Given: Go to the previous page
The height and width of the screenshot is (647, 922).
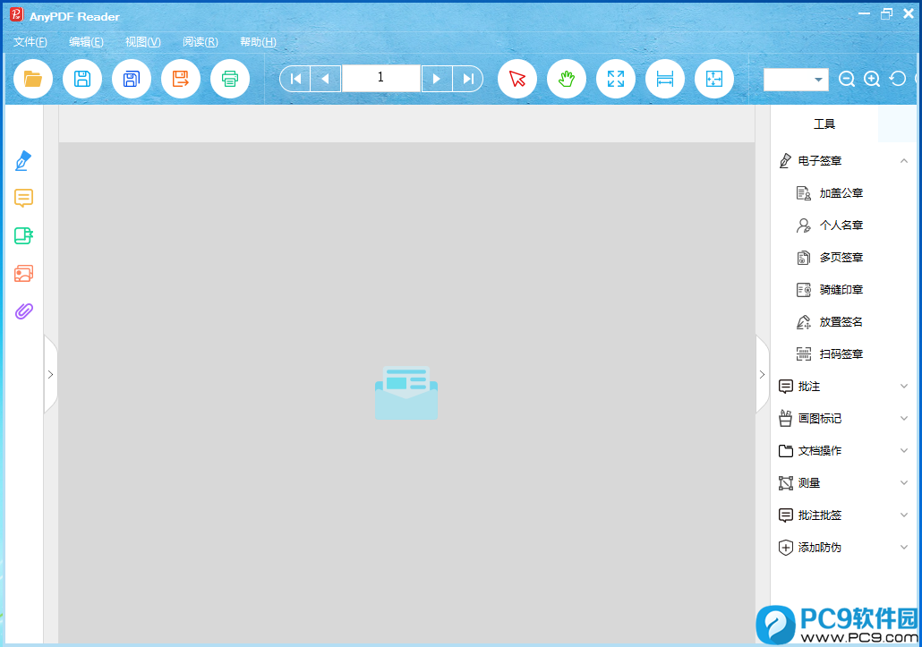Looking at the screenshot, I should [x=326, y=79].
